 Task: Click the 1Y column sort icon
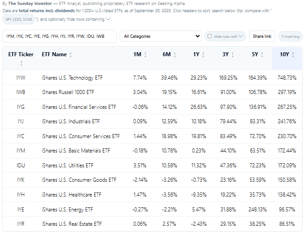coord(204,55)
